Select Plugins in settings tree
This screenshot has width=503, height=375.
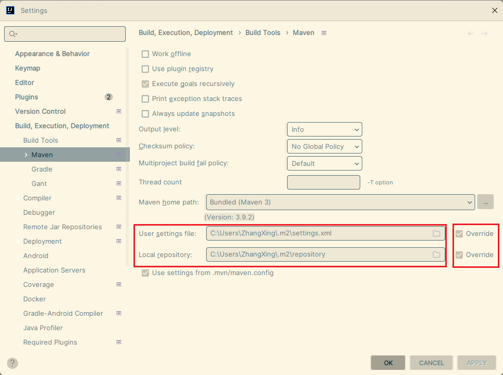[x=27, y=97]
